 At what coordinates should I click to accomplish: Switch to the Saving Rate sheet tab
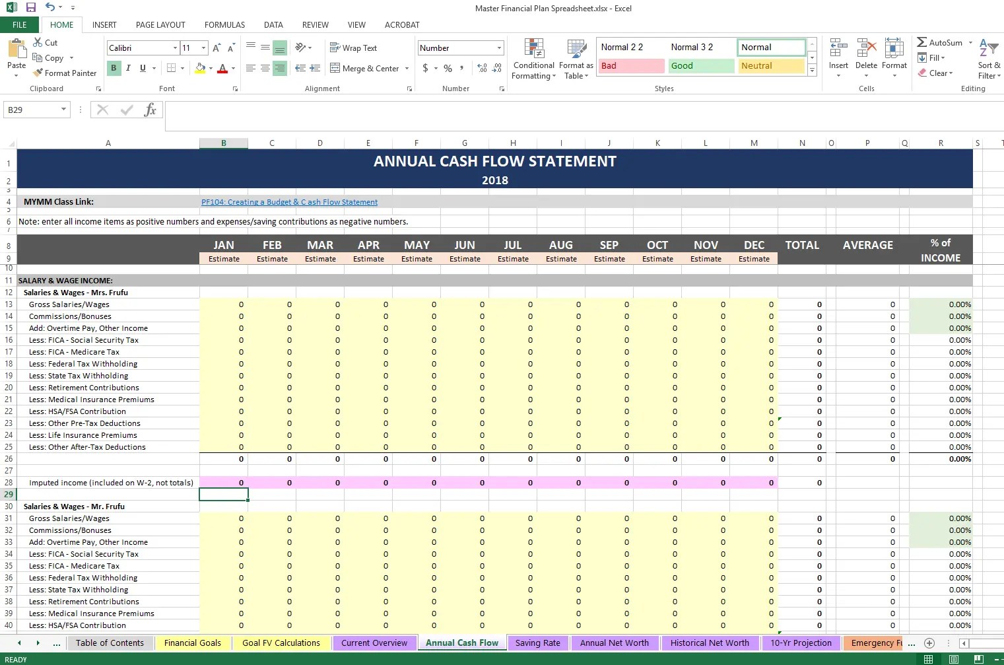[537, 643]
